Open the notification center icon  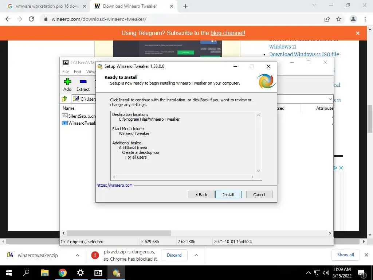tap(361, 273)
